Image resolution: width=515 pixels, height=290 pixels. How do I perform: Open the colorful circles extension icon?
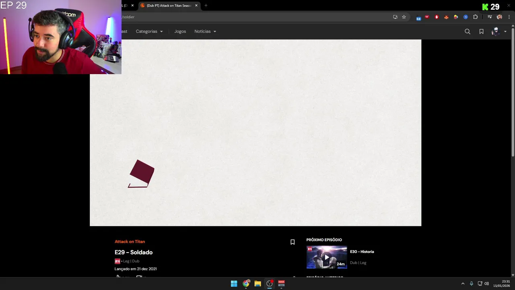tap(456, 17)
